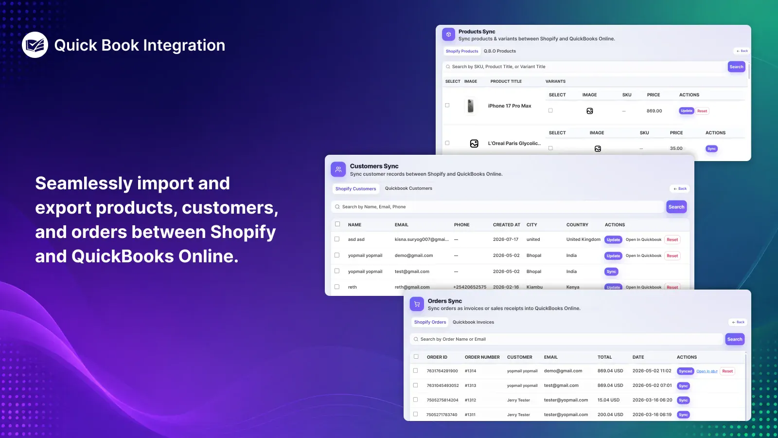Select the Quickbook Invoices tab

pos(473,322)
